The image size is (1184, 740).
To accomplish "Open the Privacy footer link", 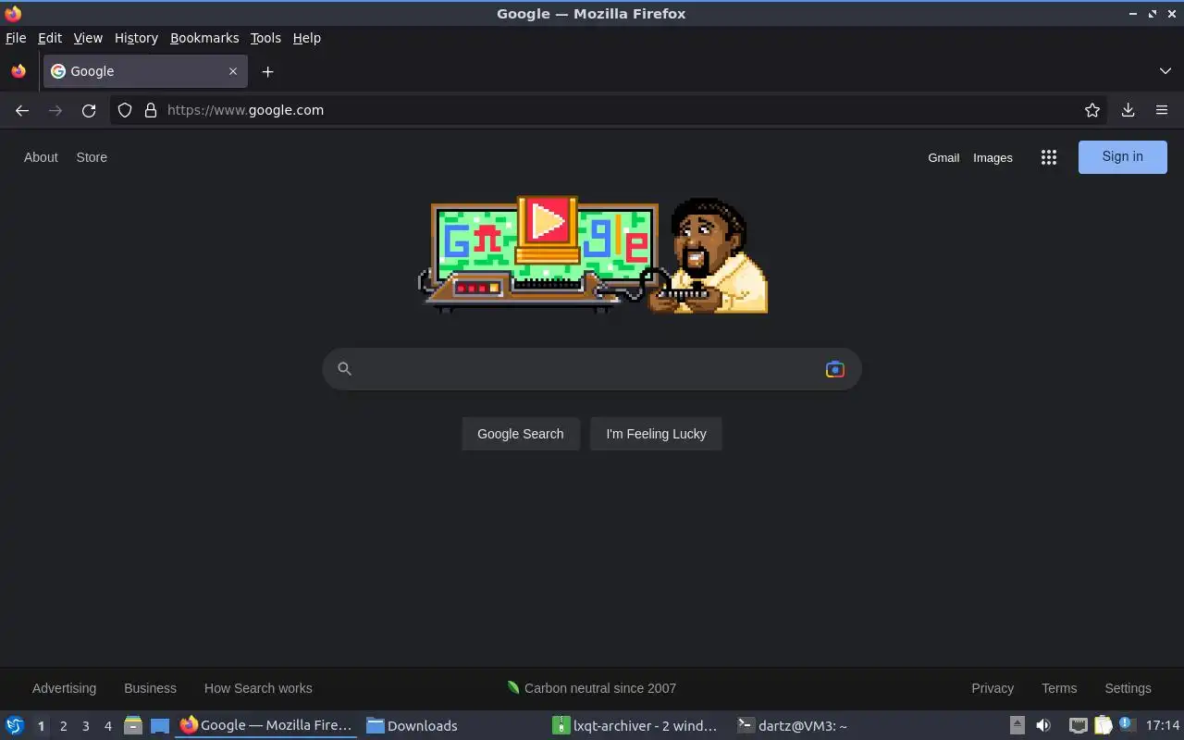I will coord(993,688).
